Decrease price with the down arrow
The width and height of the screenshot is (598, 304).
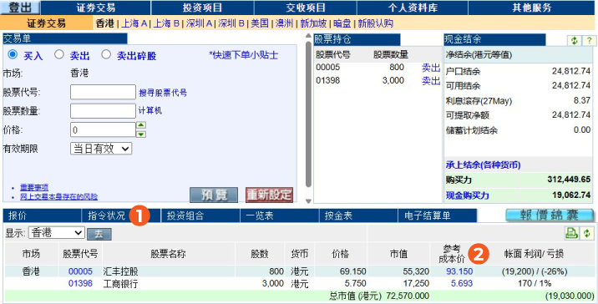(141, 134)
